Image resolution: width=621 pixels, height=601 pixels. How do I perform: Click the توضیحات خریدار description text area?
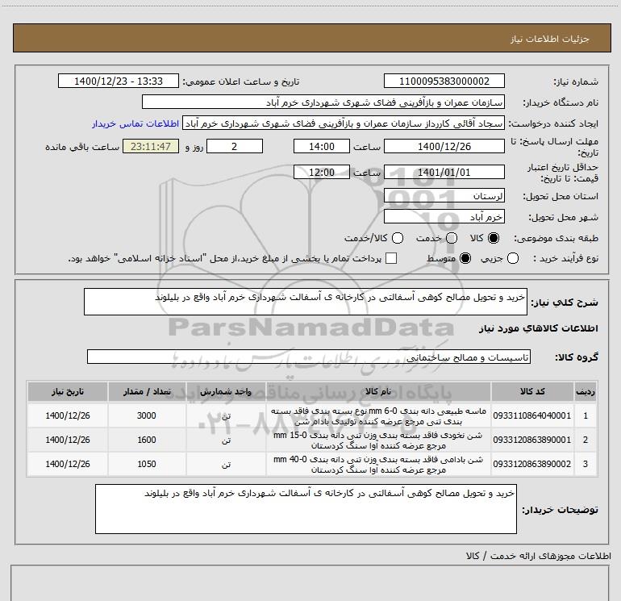click(306, 509)
